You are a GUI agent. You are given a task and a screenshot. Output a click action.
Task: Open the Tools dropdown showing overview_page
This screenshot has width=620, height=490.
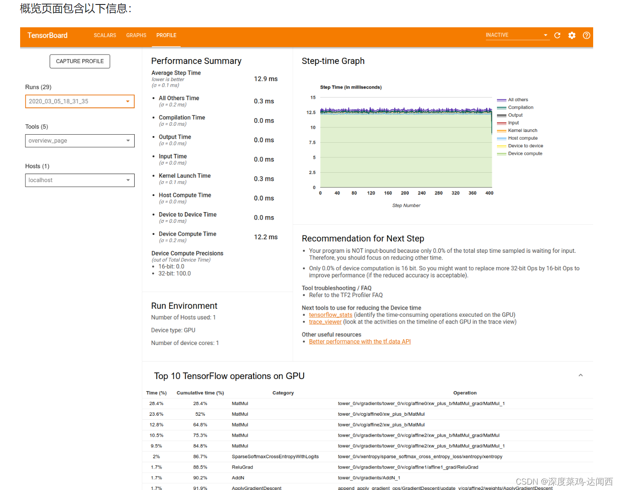pos(80,141)
